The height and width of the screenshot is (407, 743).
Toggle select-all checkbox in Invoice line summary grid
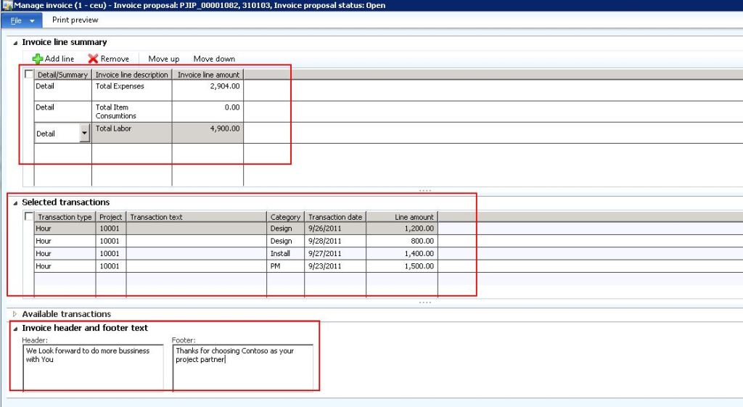pos(29,74)
